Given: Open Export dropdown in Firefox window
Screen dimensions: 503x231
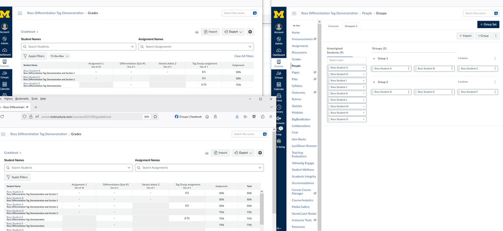Looking at the screenshot, I should [243, 153].
